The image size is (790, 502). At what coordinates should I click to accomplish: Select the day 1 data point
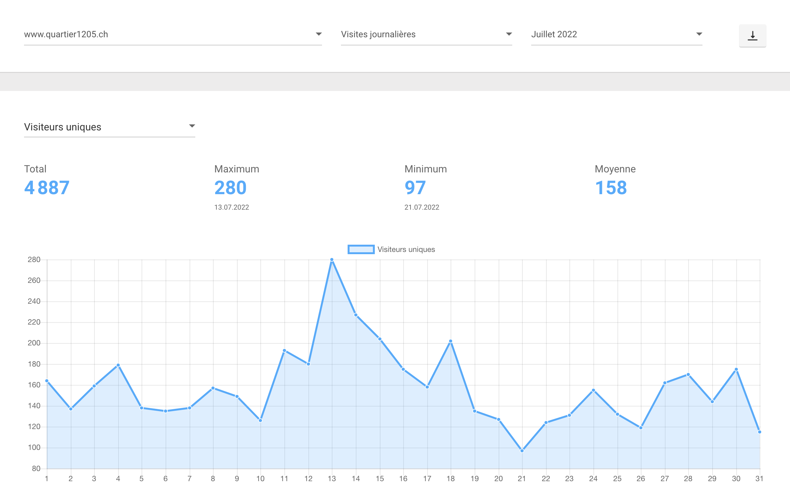[x=47, y=381]
